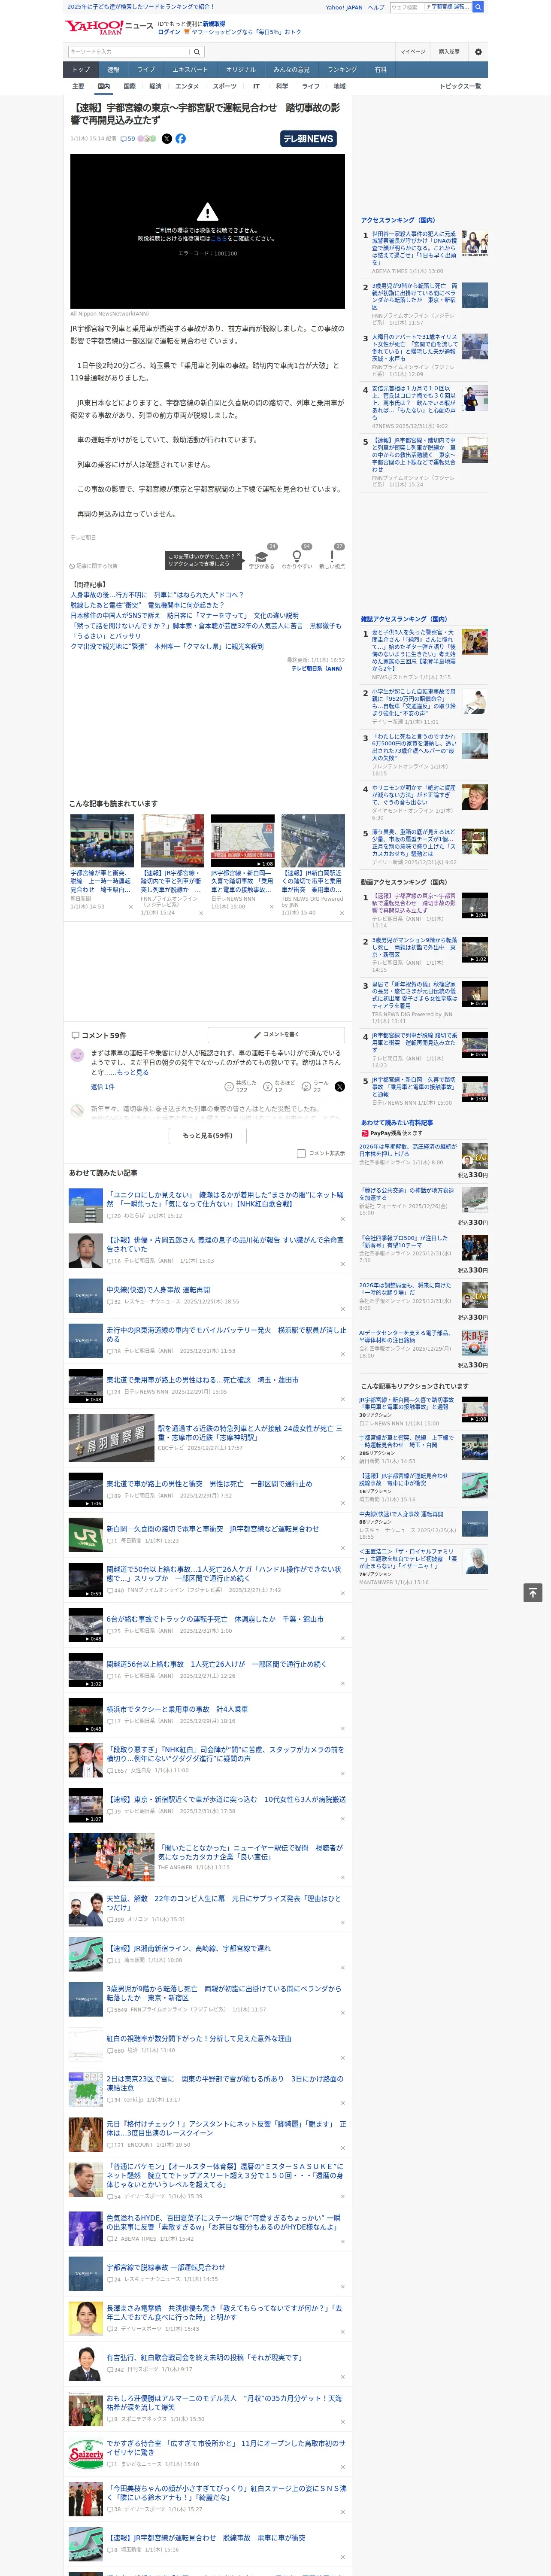Viewport: 551px width, 2576px height.
Task: Open the トップ navigation tab
Action: [x=81, y=70]
